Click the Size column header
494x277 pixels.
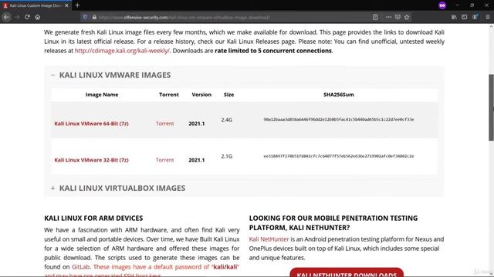point(228,95)
